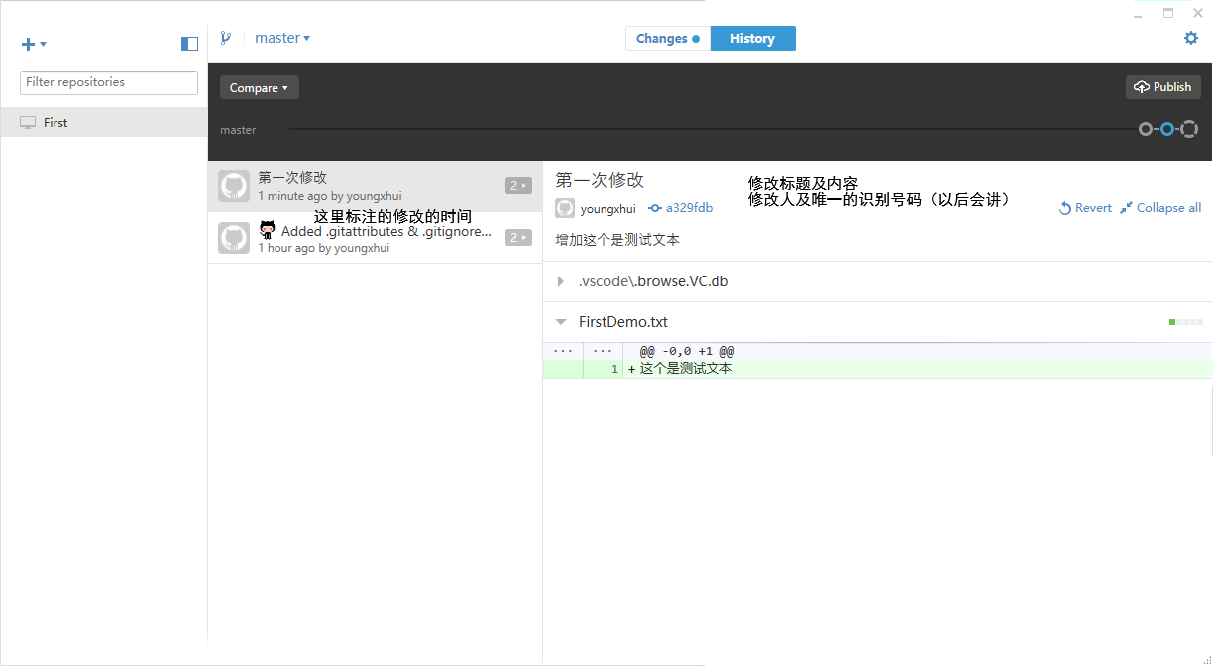Select the First repository

point(104,122)
